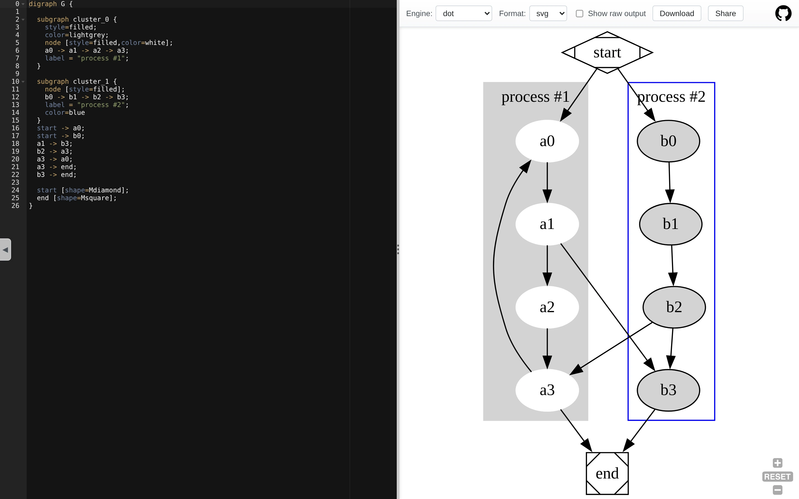799x499 pixels.
Task: Click code line 'start [shape=Mdiamond];'
Action: pyautogui.click(x=83, y=190)
